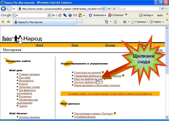Open the recent pages dropdown arrow
169x121 pixels.
click(x=14, y=9)
